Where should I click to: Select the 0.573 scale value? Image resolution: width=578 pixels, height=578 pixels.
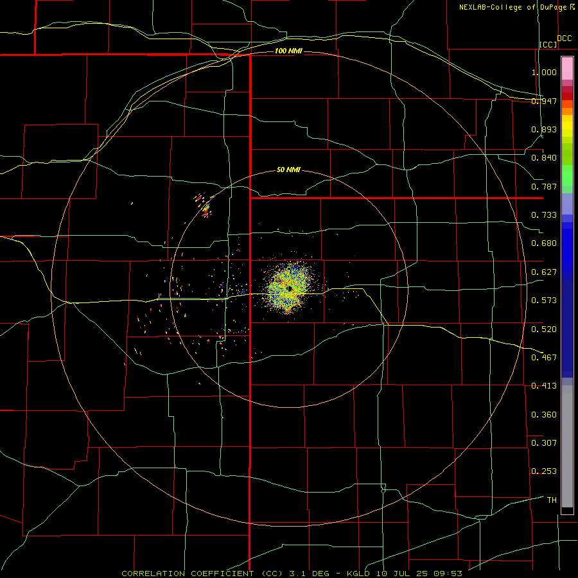click(544, 301)
